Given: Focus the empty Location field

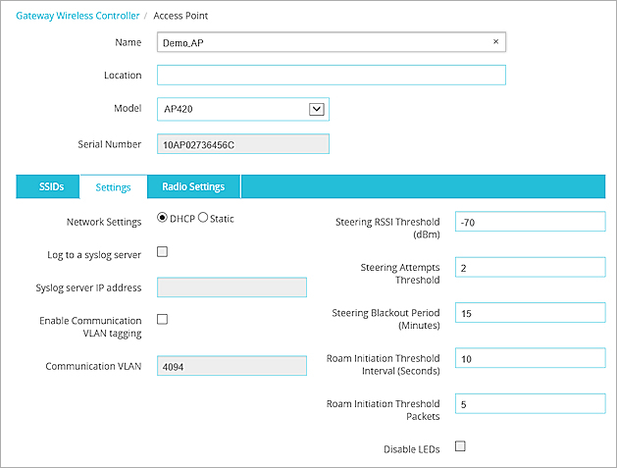Looking at the screenshot, I should click(331, 76).
